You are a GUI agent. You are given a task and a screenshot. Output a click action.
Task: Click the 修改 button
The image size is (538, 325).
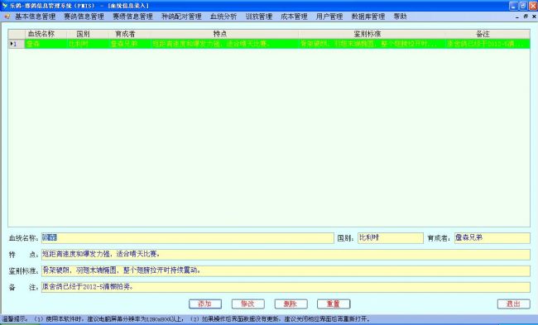[247, 303]
